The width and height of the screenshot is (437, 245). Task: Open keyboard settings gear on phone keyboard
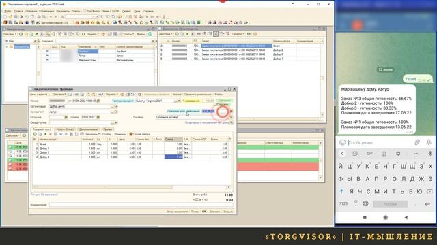point(398,154)
